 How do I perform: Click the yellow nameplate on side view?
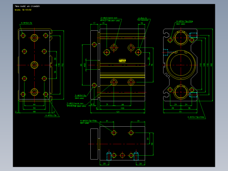click(122, 61)
